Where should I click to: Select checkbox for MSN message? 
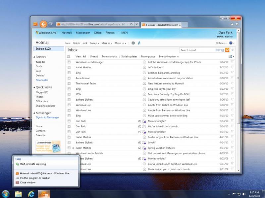point(69,94)
